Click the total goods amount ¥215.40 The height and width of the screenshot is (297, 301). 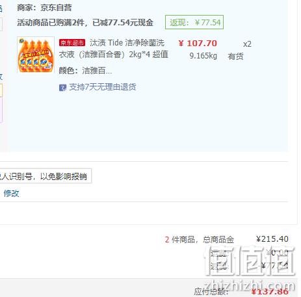(x=272, y=239)
